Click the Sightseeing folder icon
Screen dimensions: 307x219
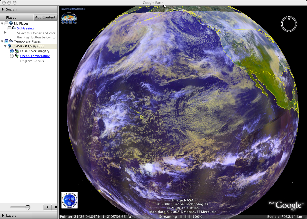coord(14,28)
